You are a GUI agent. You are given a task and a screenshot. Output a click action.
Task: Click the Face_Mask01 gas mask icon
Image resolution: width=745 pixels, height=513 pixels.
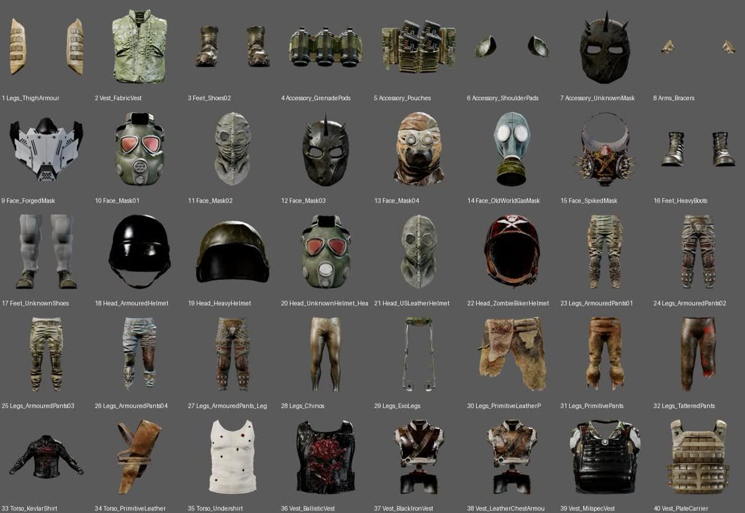pos(140,148)
